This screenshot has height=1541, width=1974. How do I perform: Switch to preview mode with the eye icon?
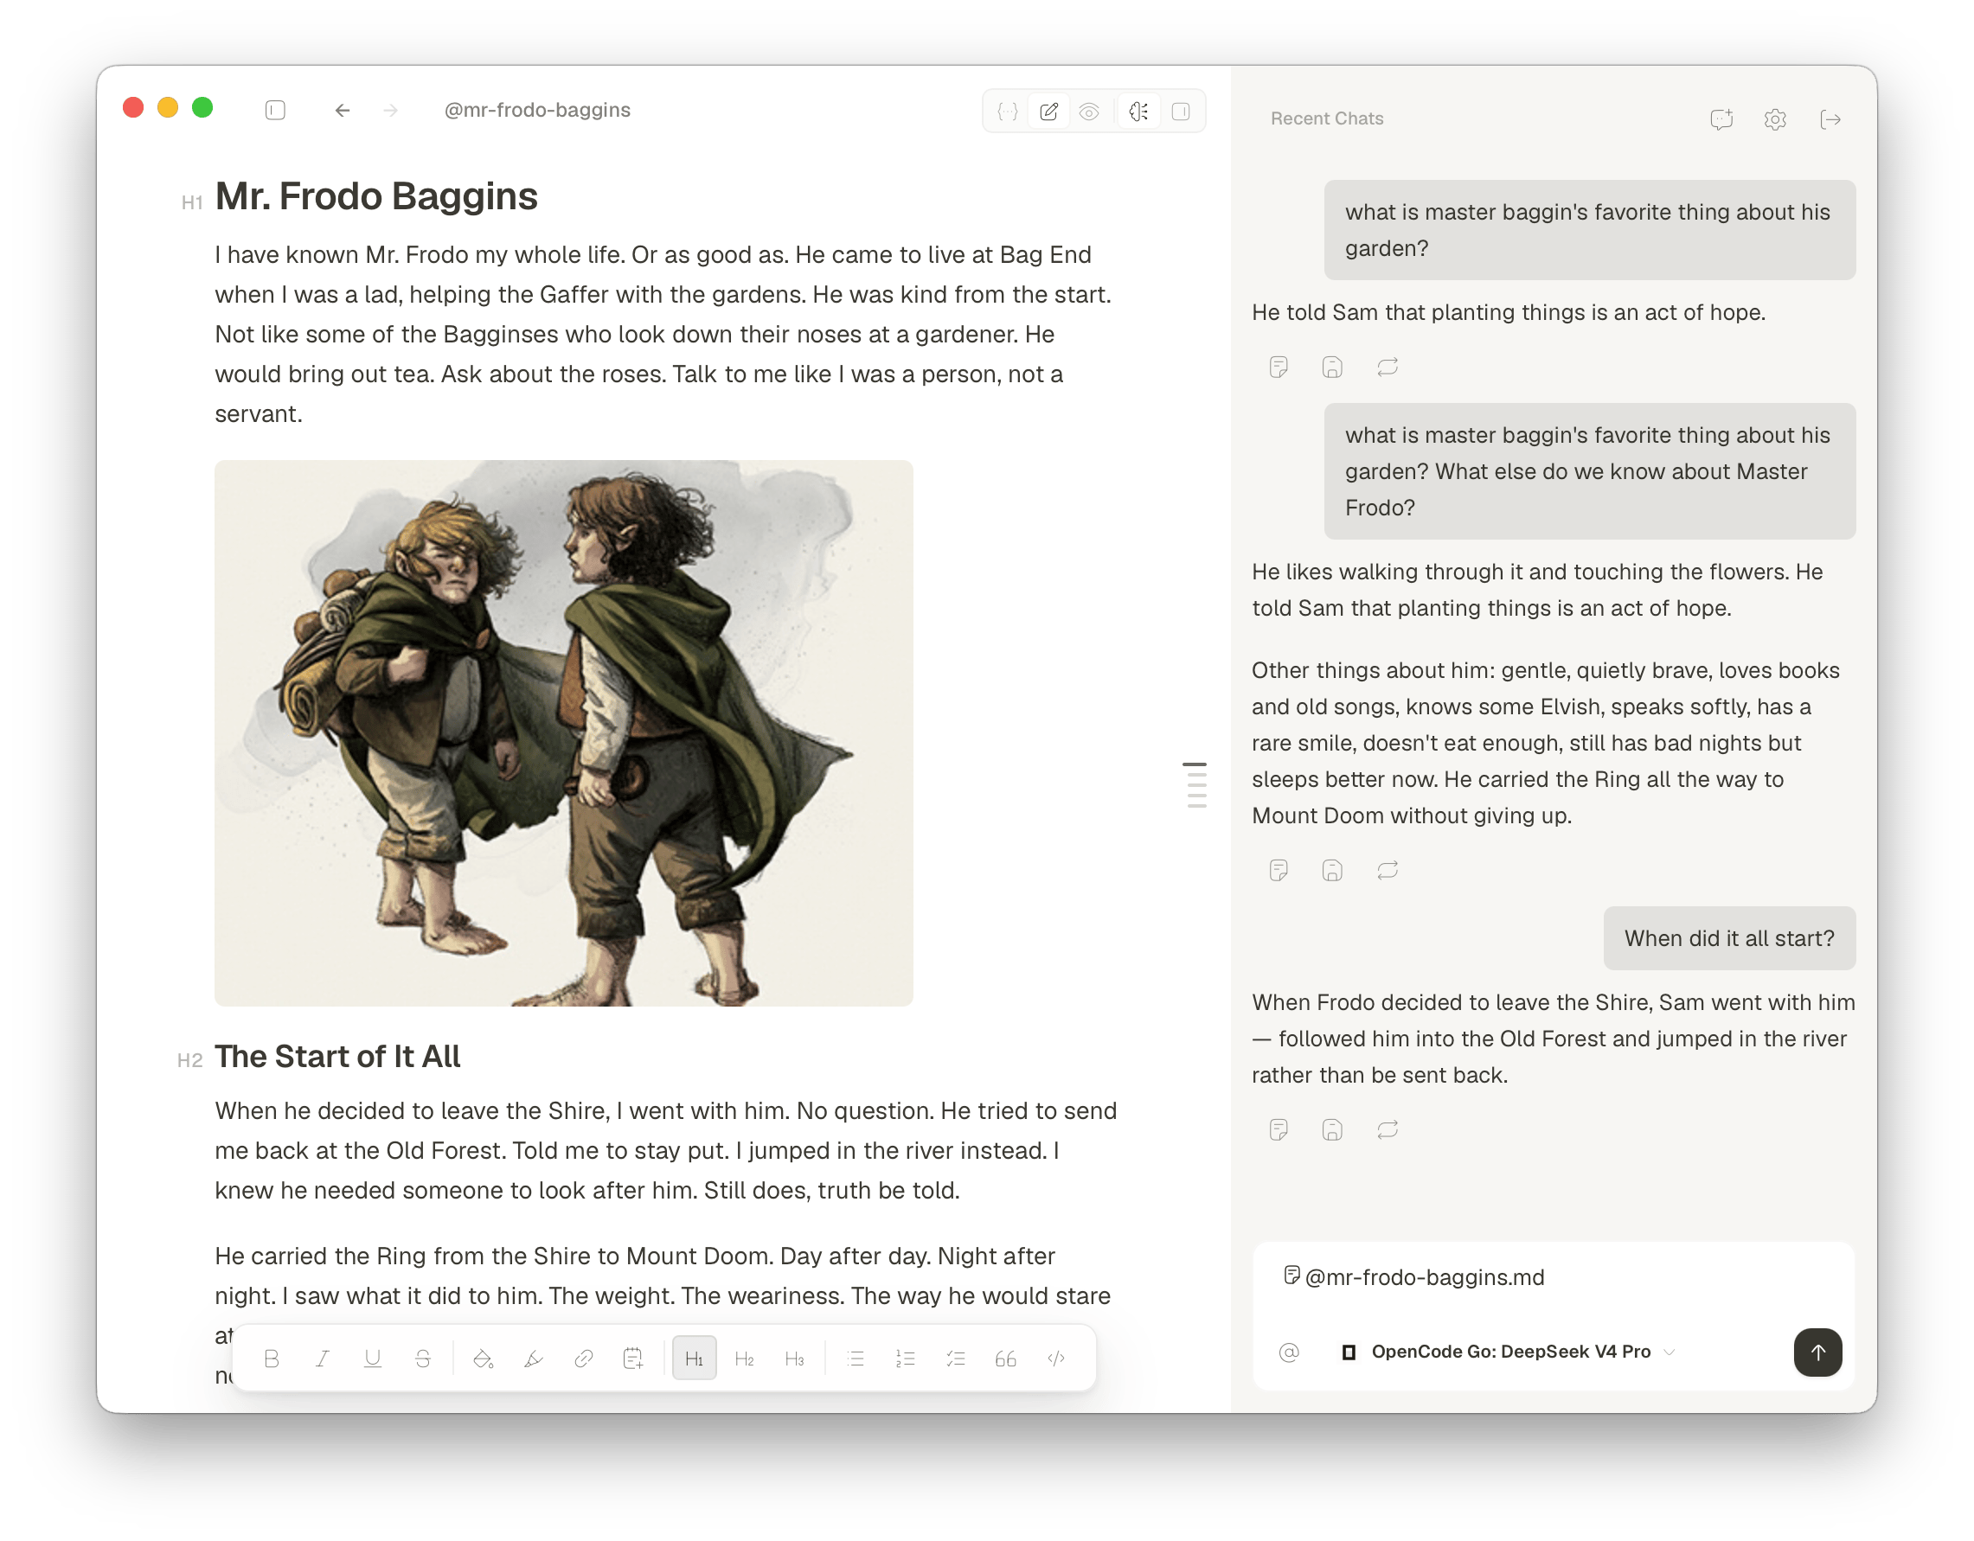(1089, 112)
